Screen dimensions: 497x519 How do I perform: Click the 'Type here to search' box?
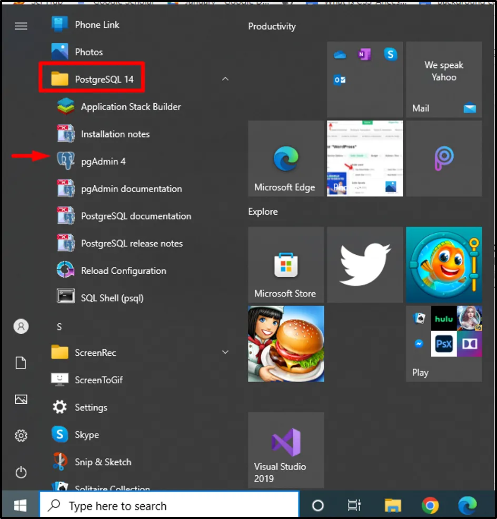(x=170, y=506)
